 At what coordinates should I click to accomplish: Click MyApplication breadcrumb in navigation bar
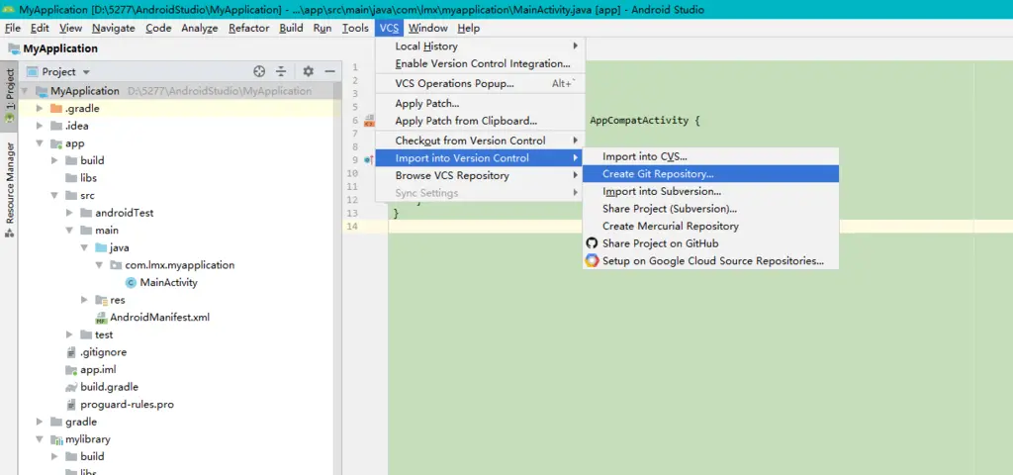pyautogui.click(x=60, y=48)
